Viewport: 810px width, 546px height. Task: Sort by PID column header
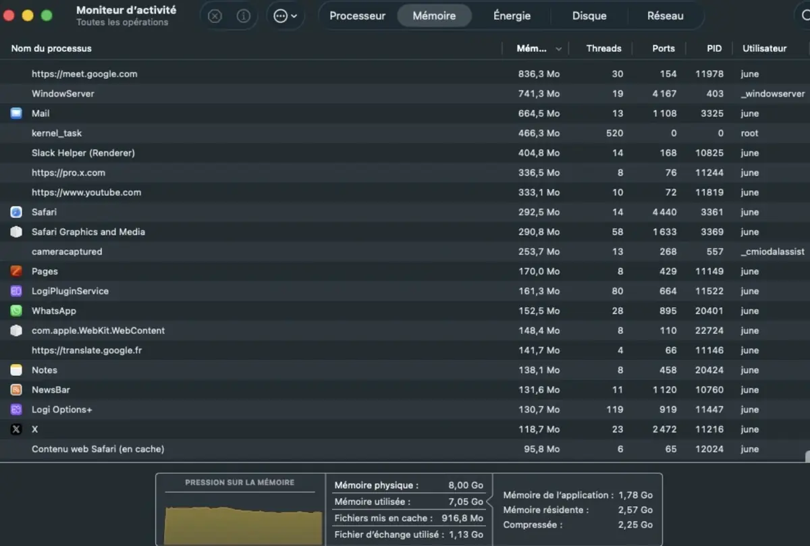point(714,49)
